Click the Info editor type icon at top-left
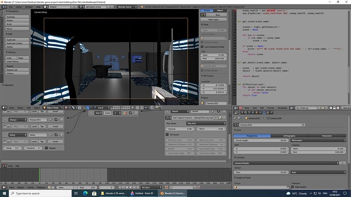This screenshot has width=351, height=197. tap(4, 7)
